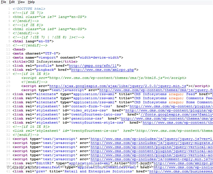
Task: Open the Help menu
Action: click(x=31, y=2)
